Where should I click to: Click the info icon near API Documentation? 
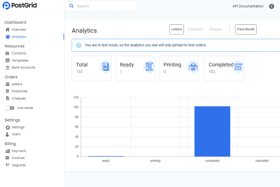click(x=272, y=6)
